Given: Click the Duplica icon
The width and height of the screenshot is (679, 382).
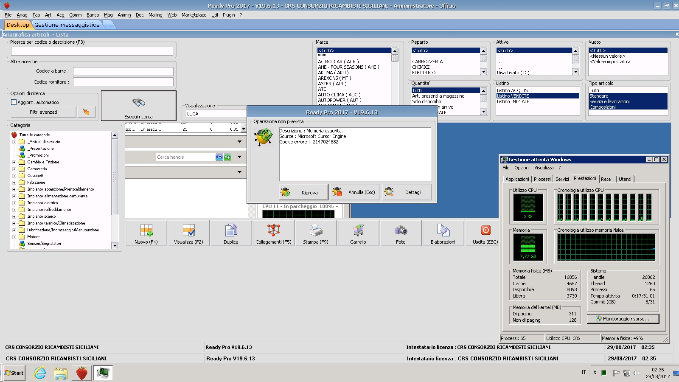Looking at the screenshot, I should pos(231,233).
